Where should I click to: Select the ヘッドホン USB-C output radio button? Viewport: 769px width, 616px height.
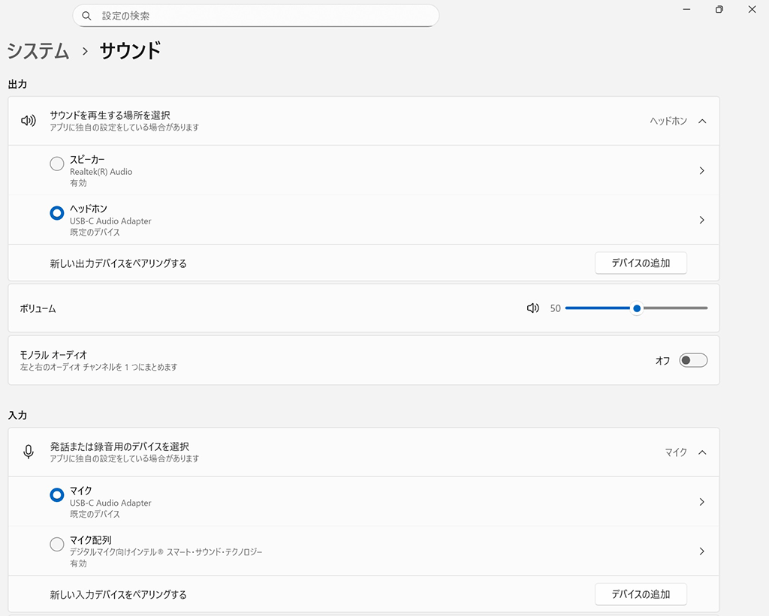57,213
